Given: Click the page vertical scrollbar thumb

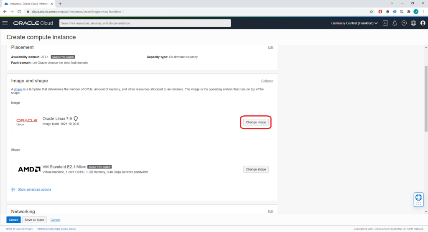Looking at the screenshot, I should [x=426, y=98].
